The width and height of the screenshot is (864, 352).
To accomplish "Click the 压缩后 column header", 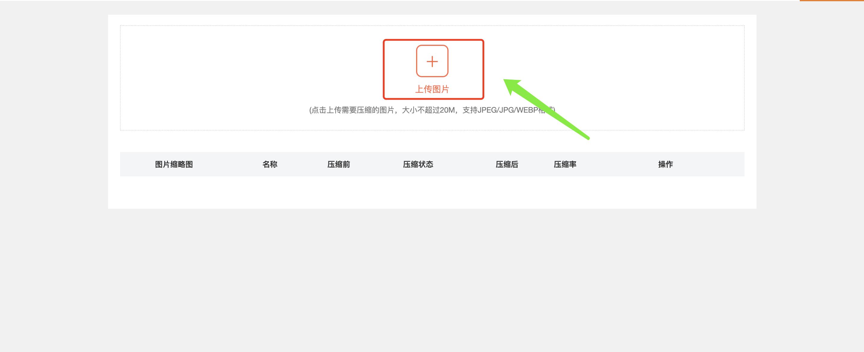I will (x=507, y=164).
